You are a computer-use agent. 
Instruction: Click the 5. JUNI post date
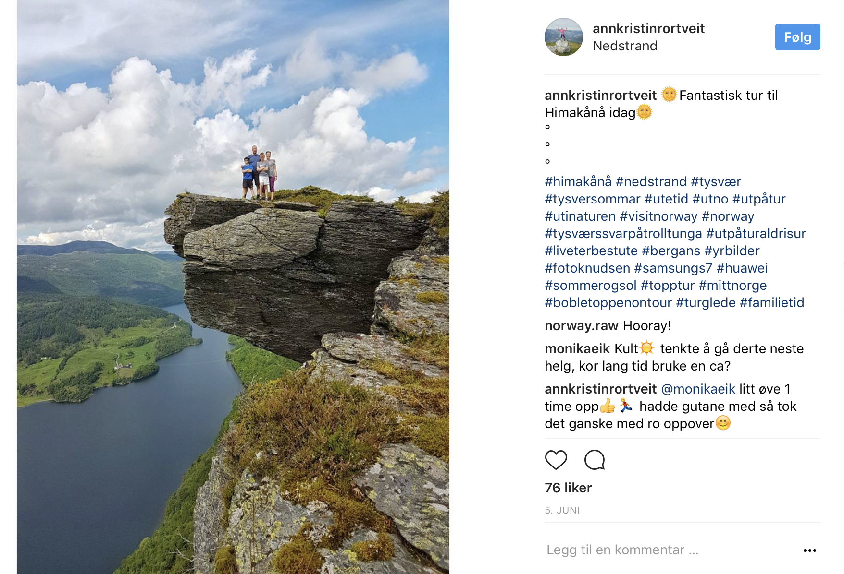pyautogui.click(x=562, y=511)
